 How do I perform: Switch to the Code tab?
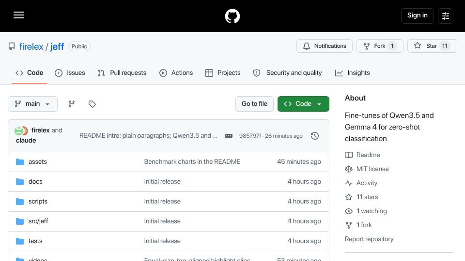pos(30,73)
